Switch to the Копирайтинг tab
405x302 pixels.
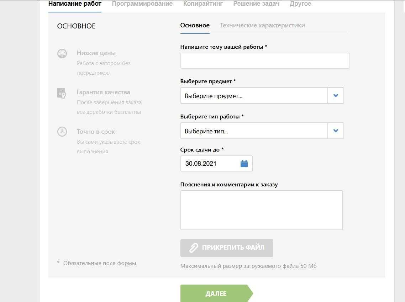click(203, 4)
